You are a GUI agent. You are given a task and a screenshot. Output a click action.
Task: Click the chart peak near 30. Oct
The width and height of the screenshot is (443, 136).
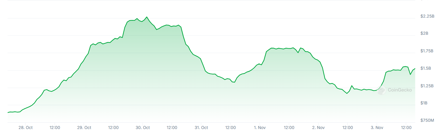(147, 17)
